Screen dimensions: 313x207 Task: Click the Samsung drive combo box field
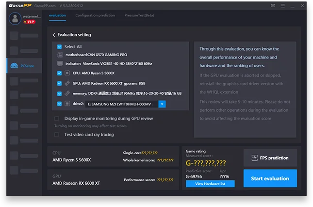click(121, 104)
